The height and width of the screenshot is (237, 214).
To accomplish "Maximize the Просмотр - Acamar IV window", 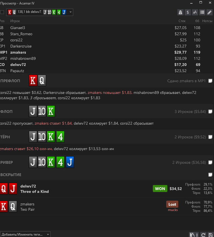I will [200, 2].
